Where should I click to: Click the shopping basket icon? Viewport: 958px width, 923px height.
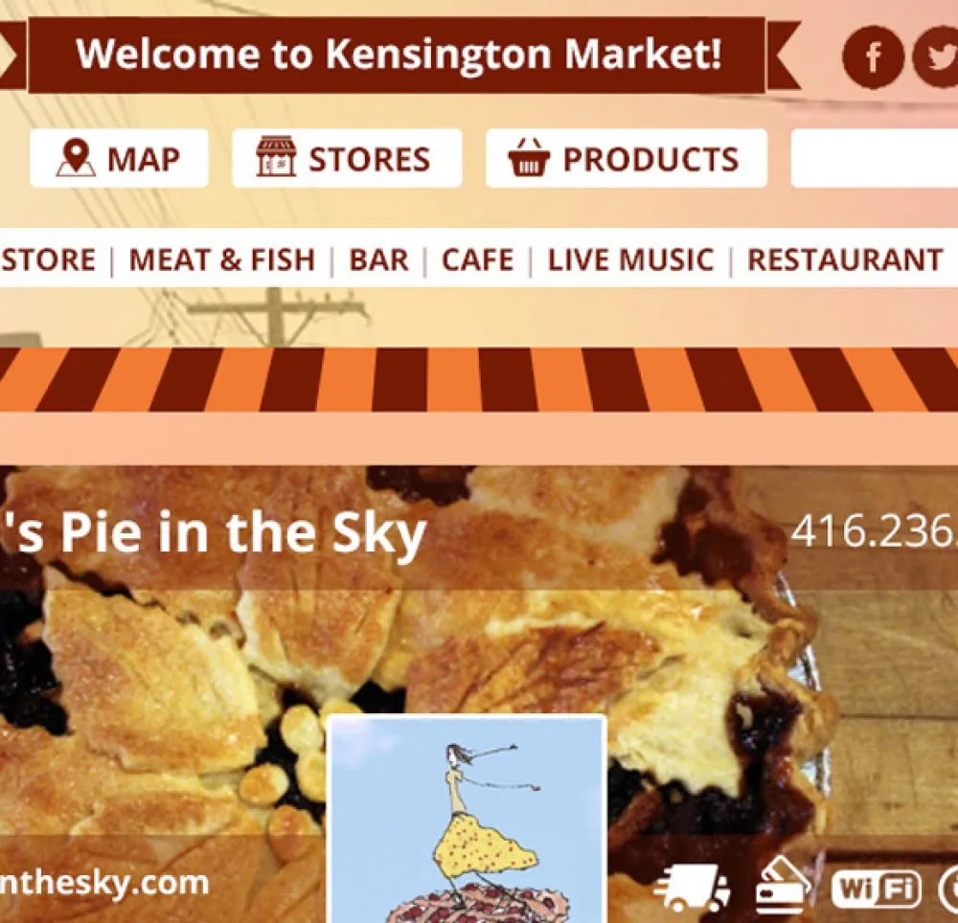529,157
